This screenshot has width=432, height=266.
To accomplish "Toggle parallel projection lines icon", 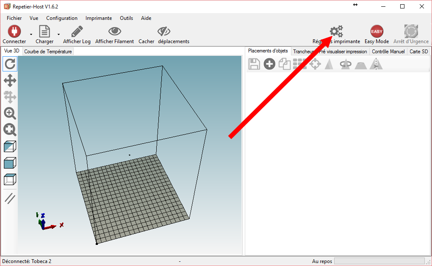I will coord(10,198).
